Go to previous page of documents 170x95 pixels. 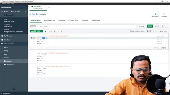(x=153, y=31)
